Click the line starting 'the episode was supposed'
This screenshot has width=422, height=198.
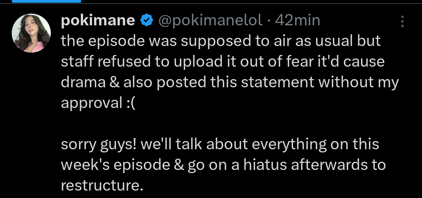221,41
